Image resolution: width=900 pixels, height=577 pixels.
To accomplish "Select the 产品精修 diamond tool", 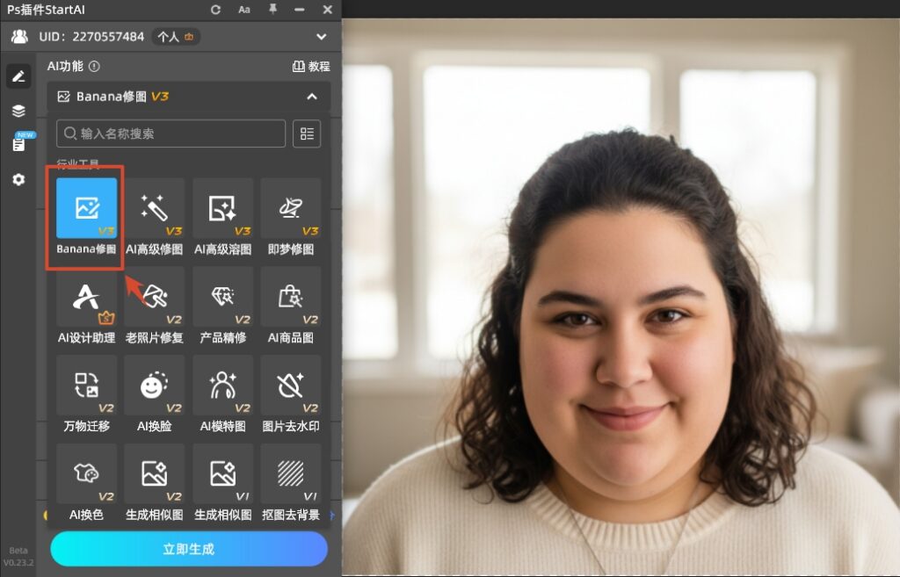I will (x=222, y=298).
